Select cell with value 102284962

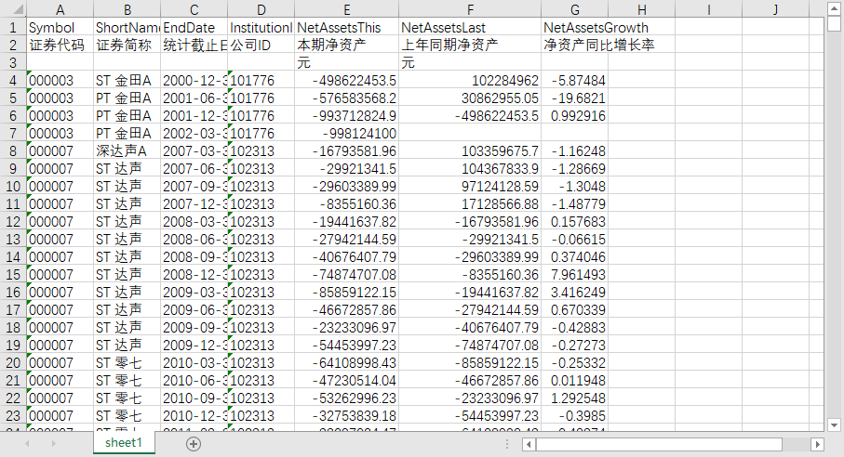click(x=470, y=81)
